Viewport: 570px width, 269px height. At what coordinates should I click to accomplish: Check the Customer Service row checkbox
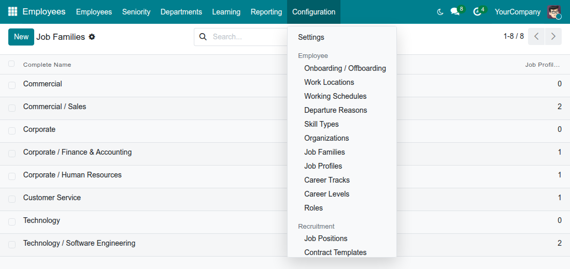click(x=12, y=199)
